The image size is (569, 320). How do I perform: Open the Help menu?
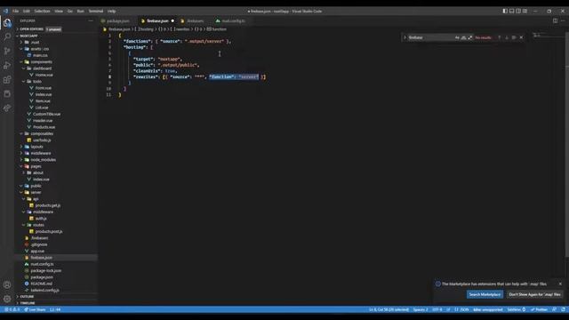click(x=112, y=12)
